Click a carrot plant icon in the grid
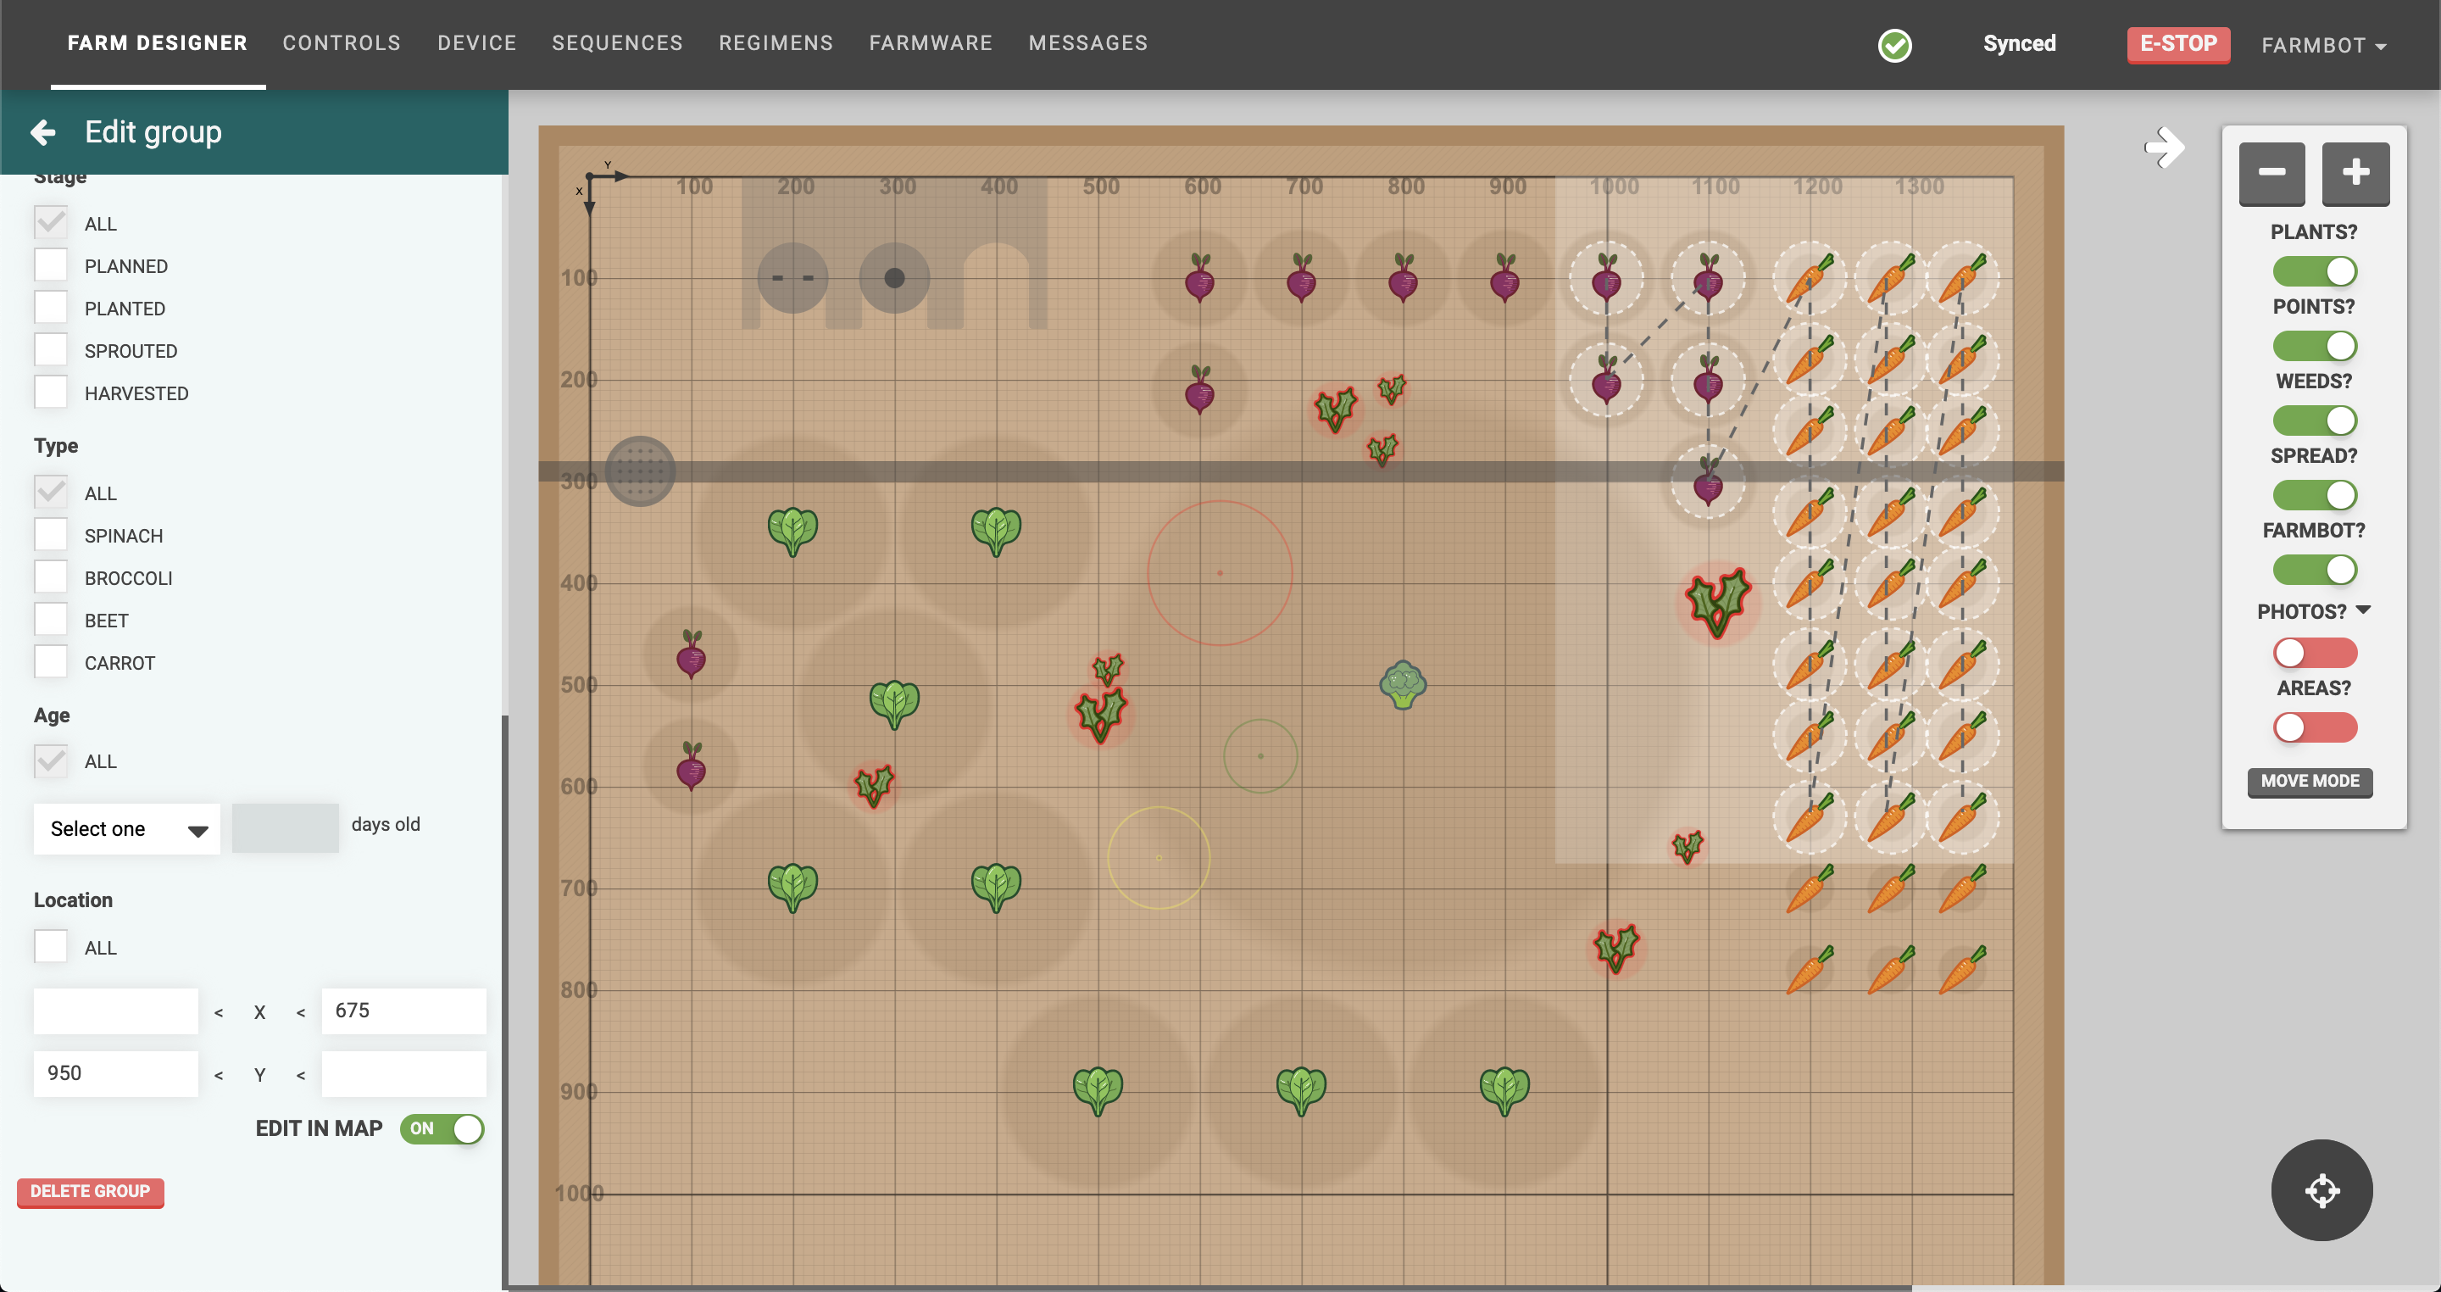Viewport: 2441px width, 1292px height. pyautogui.click(x=1811, y=276)
